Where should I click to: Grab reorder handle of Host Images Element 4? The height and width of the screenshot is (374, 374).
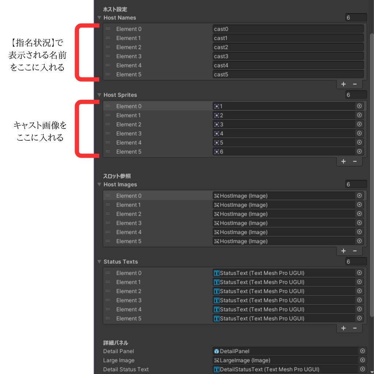click(x=108, y=232)
